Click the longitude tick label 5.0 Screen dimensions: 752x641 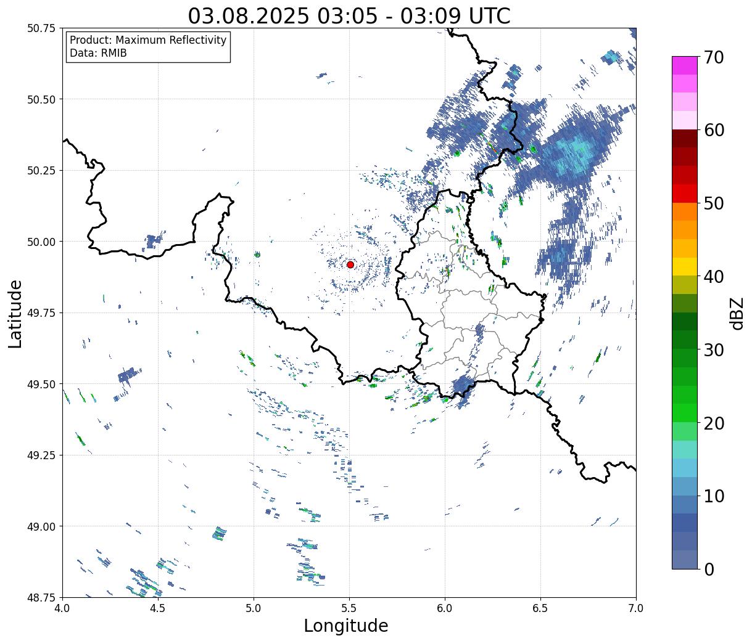[x=254, y=608]
